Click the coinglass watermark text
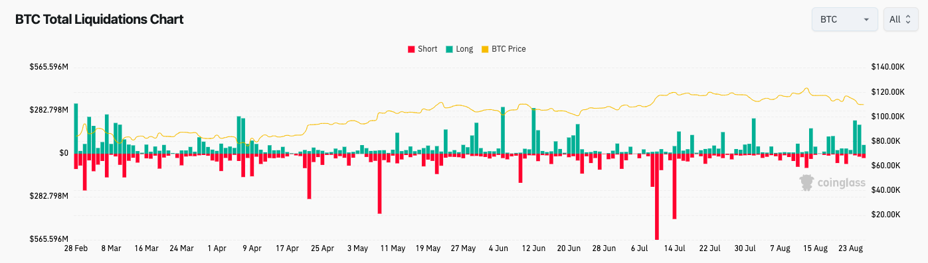Image resolution: width=928 pixels, height=263 pixels. [841, 183]
